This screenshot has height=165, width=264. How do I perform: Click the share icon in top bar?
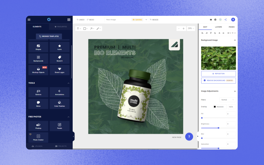(225, 20)
